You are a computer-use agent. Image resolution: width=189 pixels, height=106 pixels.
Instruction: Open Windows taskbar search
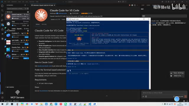tap(7, 104)
